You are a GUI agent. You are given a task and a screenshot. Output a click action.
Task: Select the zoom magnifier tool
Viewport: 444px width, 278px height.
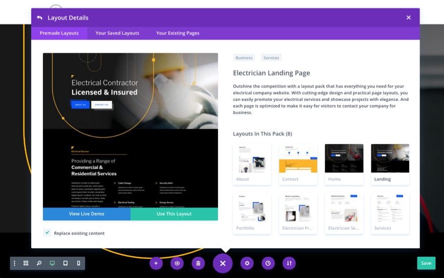click(39, 263)
